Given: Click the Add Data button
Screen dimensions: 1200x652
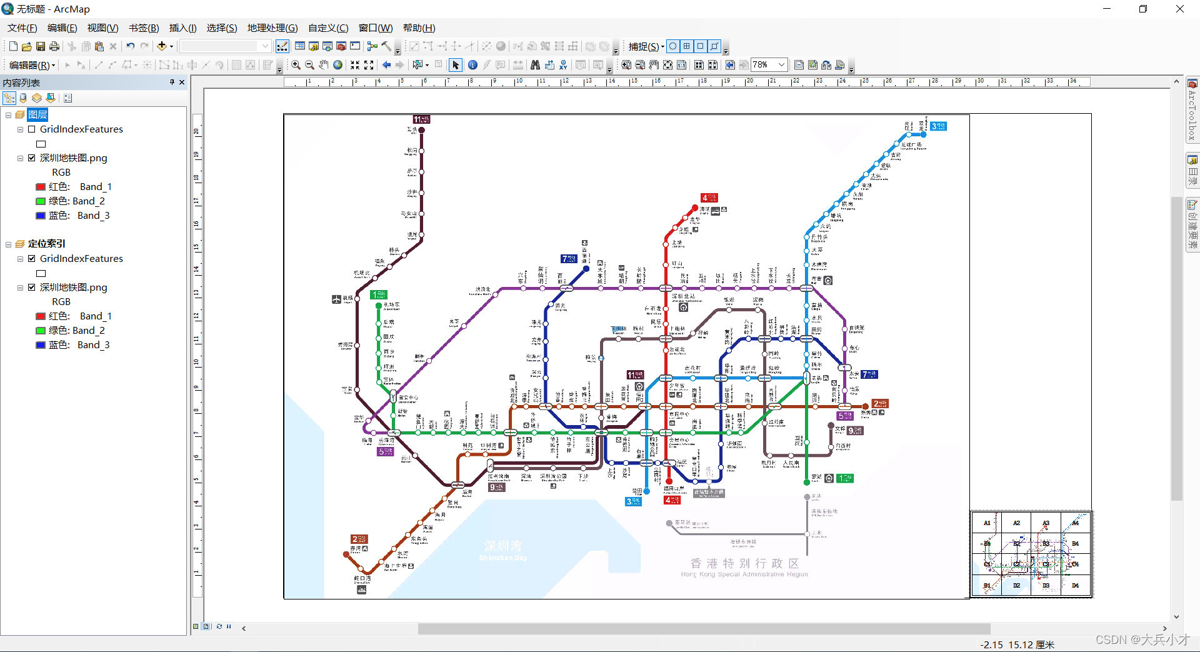Looking at the screenshot, I should [x=161, y=46].
